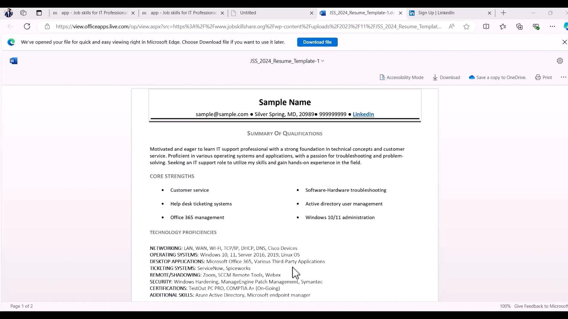Toggle the vertical tab actions icon

(x=39, y=13)
